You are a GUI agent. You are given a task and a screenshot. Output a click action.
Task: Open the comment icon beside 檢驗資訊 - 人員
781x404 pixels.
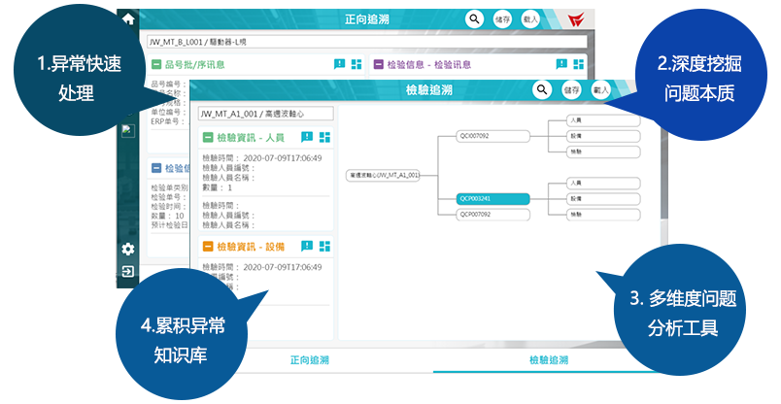point(306,138)
